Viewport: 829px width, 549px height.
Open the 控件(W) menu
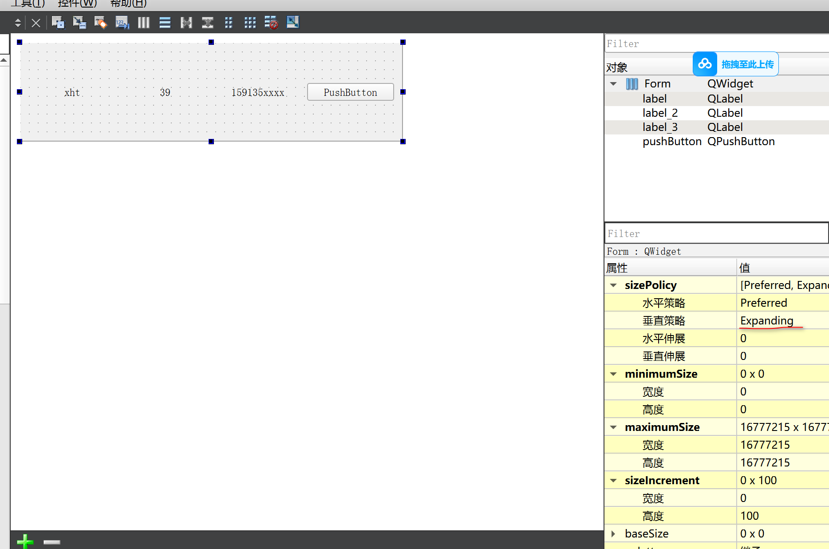77,4
